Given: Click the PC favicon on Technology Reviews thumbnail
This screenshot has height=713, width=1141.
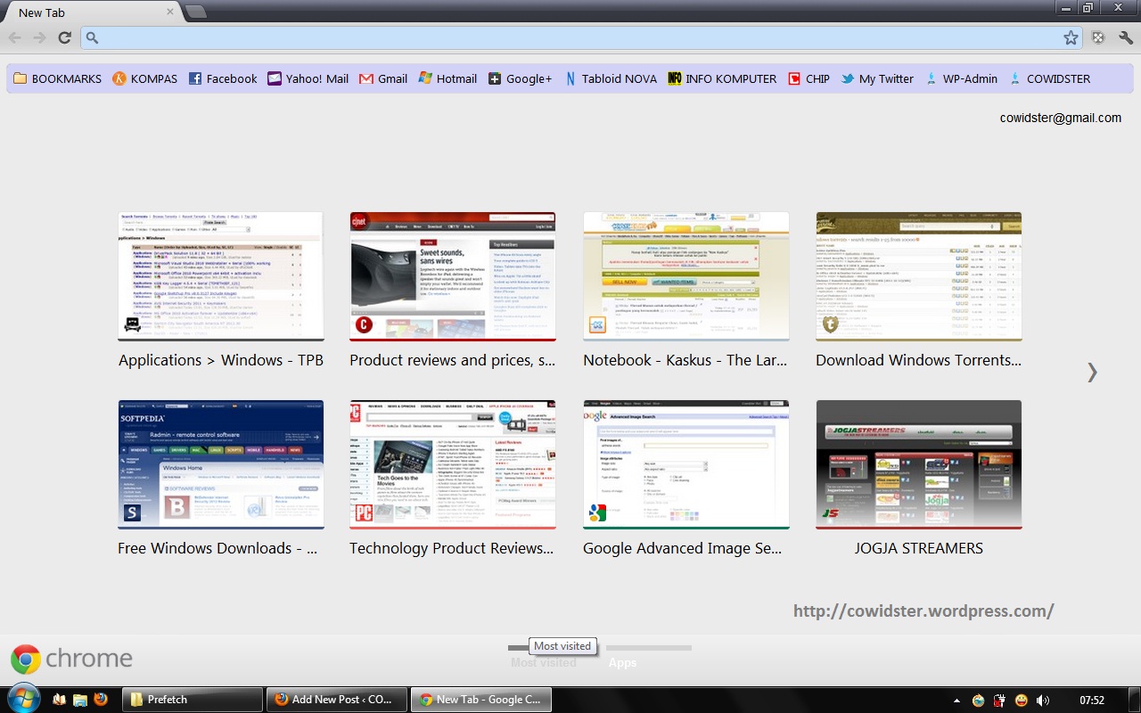Looking at the screenshot, I should click(x=364, y=512).
